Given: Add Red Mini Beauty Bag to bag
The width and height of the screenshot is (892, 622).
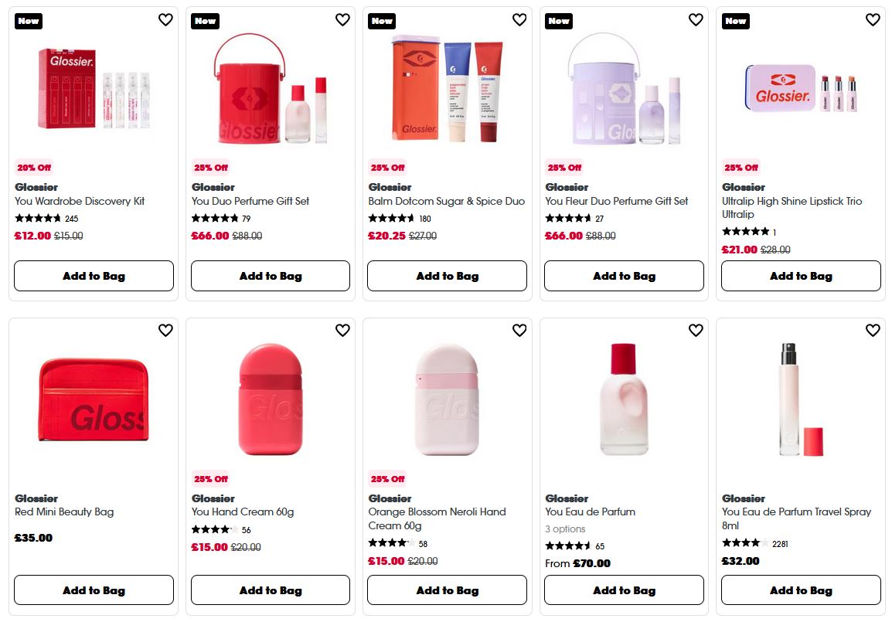Looking at the screenshot, I should pos(94,590).
